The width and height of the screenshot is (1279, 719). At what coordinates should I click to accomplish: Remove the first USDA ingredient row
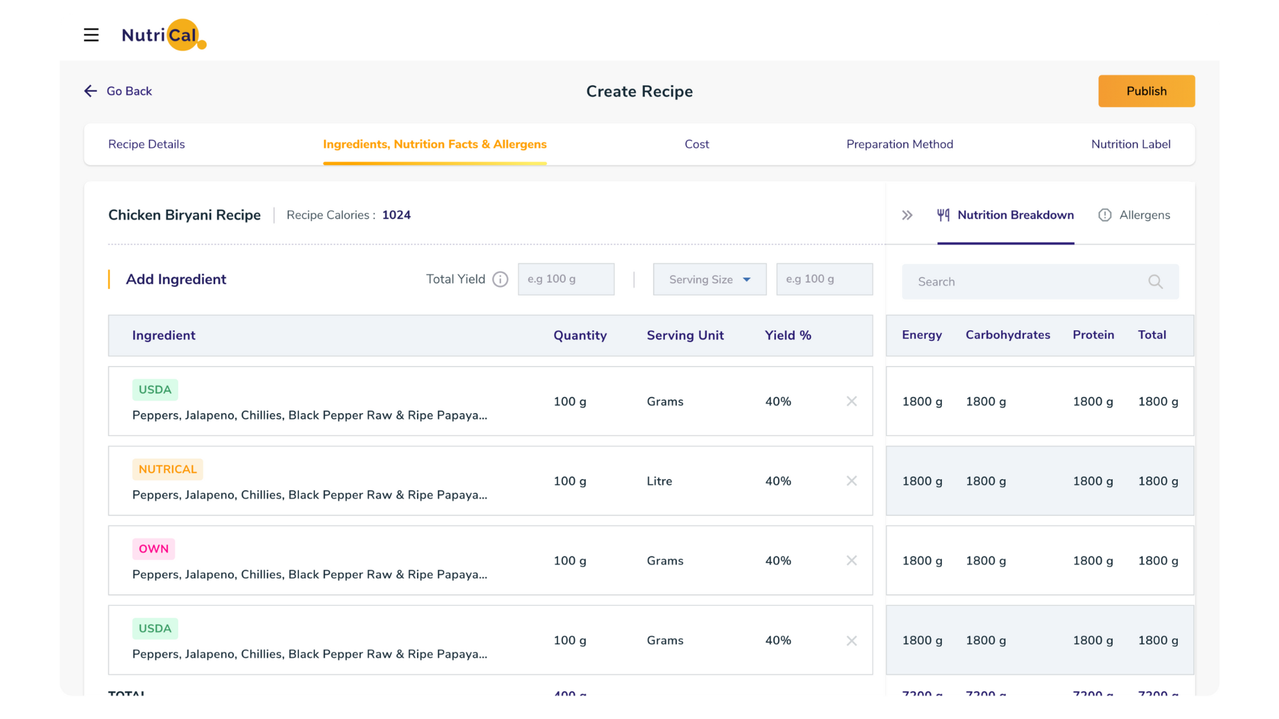pos(851,401)
